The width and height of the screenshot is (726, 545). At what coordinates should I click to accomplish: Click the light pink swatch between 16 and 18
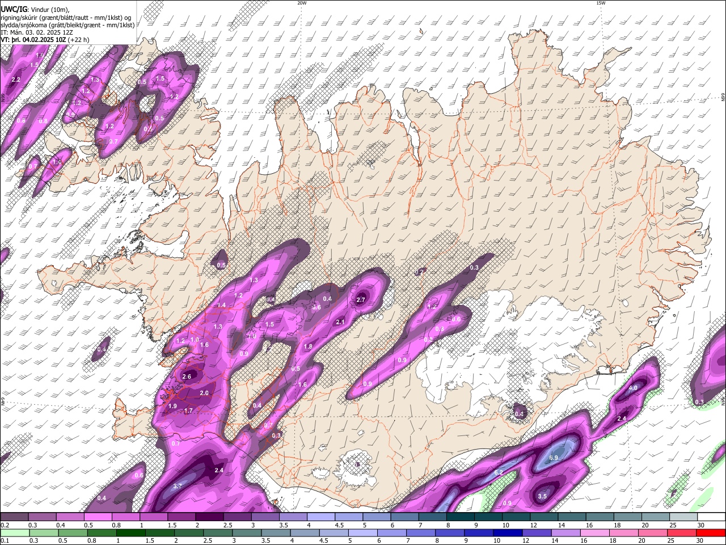595,533
